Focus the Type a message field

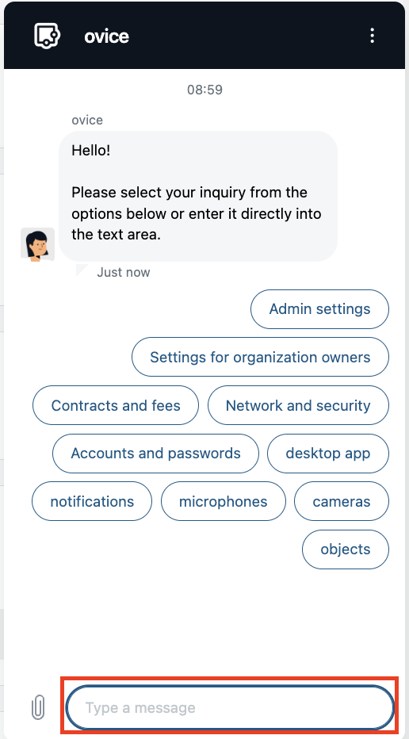coord(230,707)
